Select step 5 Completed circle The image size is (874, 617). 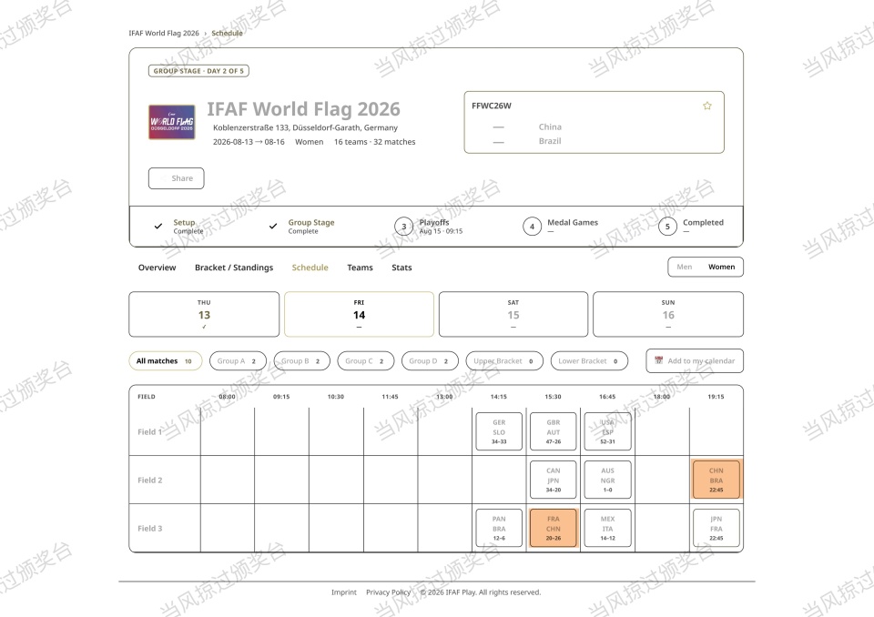pyautogui.click(x=667, y=227)
